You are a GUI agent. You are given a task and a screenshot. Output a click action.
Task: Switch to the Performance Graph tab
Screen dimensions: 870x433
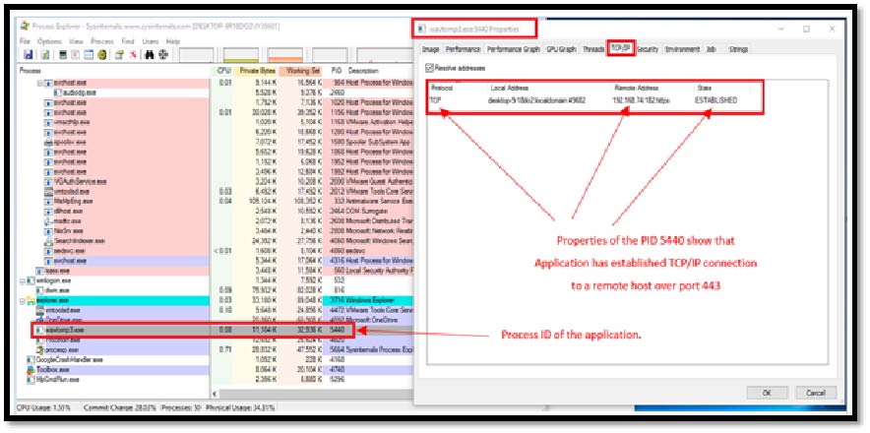[513, 49]
